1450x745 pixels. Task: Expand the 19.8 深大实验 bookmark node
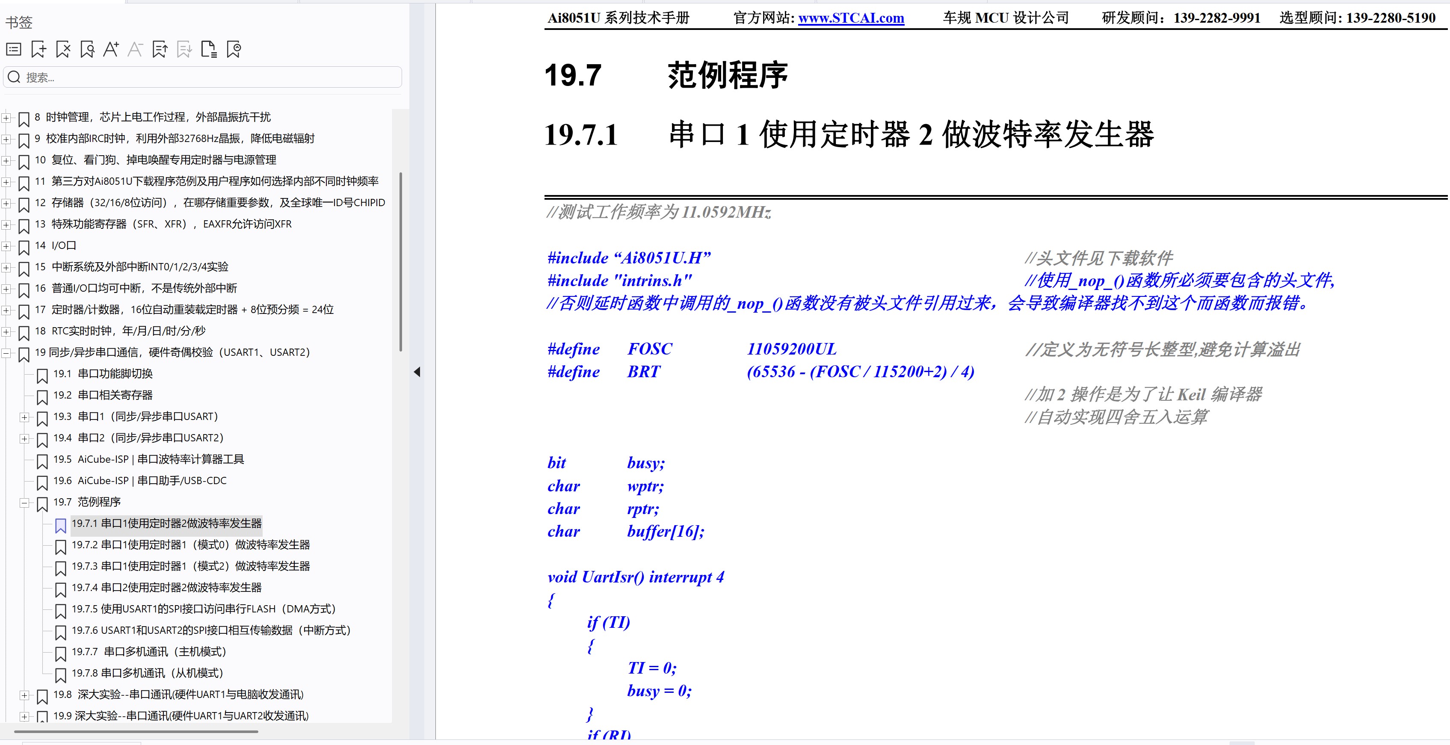point(24,695)
